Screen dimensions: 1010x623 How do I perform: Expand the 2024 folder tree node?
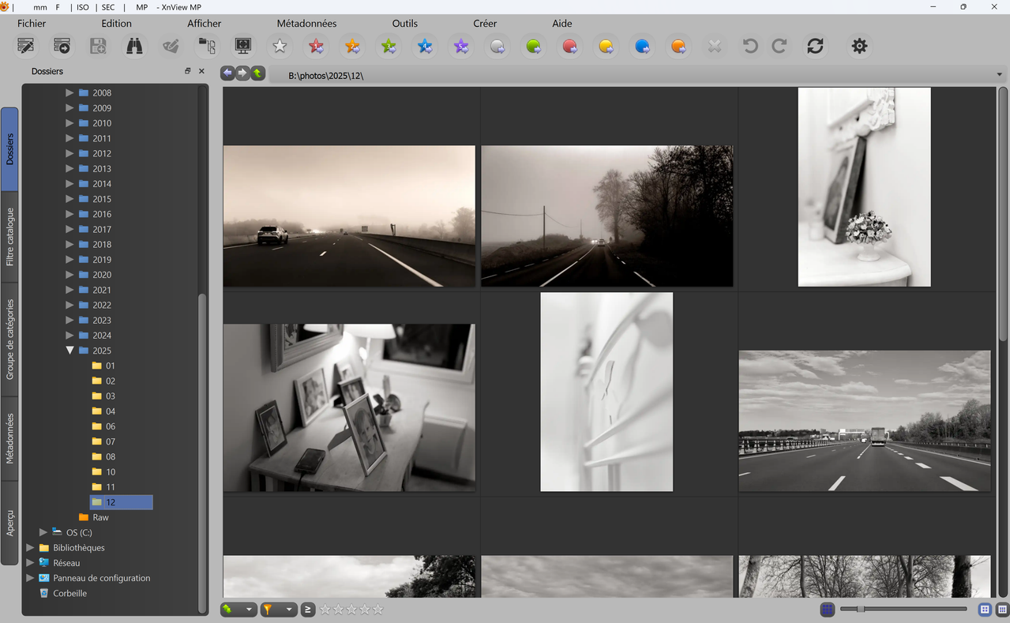[x=69, y=336]
